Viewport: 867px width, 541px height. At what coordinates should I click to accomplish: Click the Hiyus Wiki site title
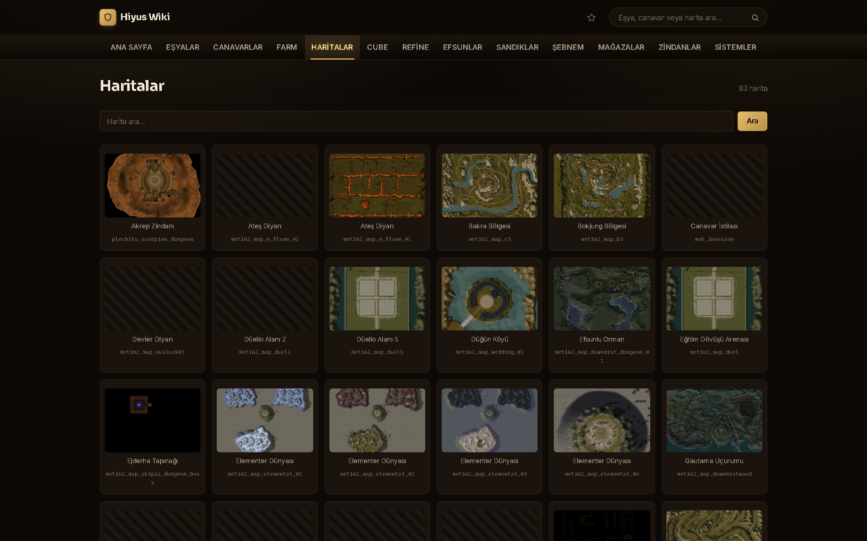145,17
